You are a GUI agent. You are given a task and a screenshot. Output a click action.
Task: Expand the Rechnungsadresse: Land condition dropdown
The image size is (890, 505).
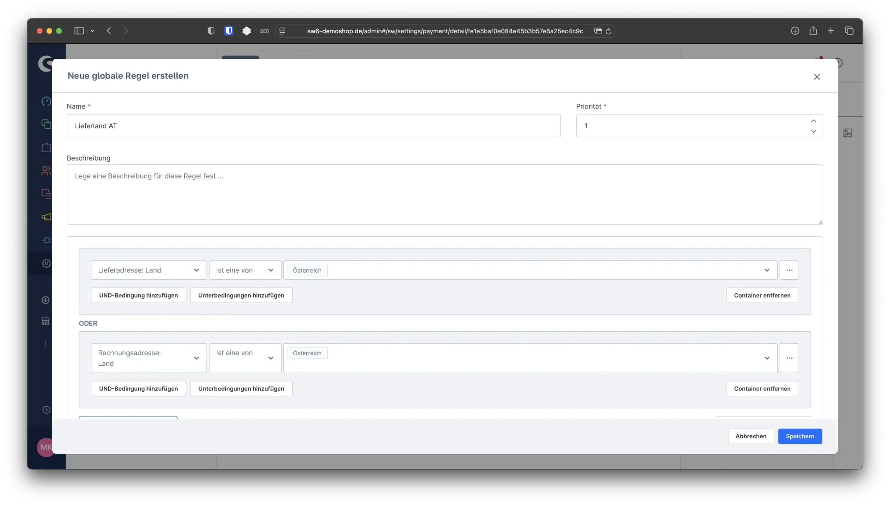coord(148,358)
